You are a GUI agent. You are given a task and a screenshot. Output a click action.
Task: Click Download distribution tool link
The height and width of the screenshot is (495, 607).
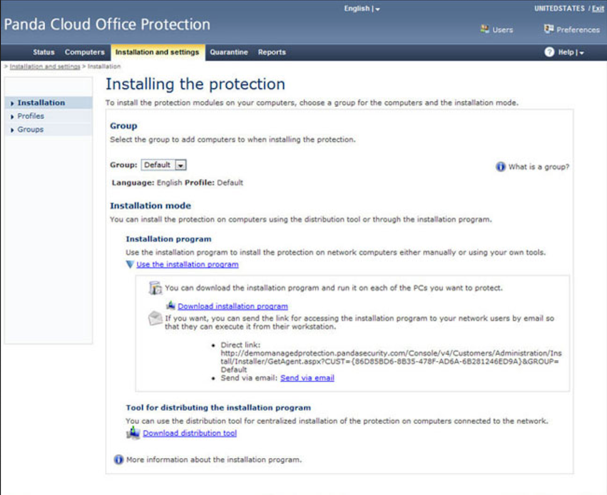(x=190, y=433)
